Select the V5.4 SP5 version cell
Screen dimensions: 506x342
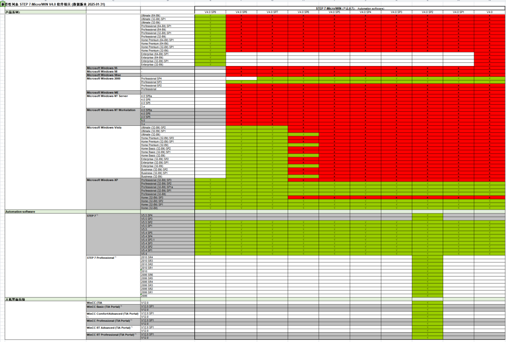(x=167, y=233)
